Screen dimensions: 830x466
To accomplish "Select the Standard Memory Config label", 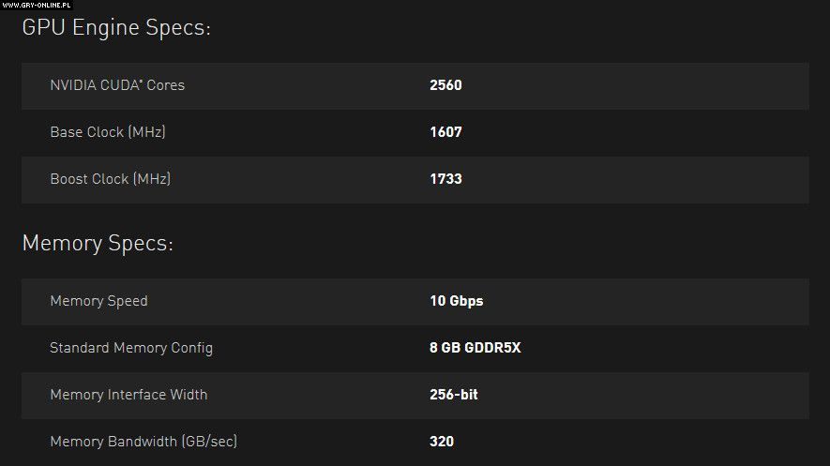I will pyautogui.click(x=131, y=348).
